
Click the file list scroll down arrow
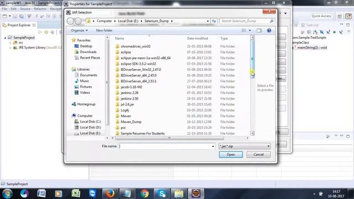point(252,133)
